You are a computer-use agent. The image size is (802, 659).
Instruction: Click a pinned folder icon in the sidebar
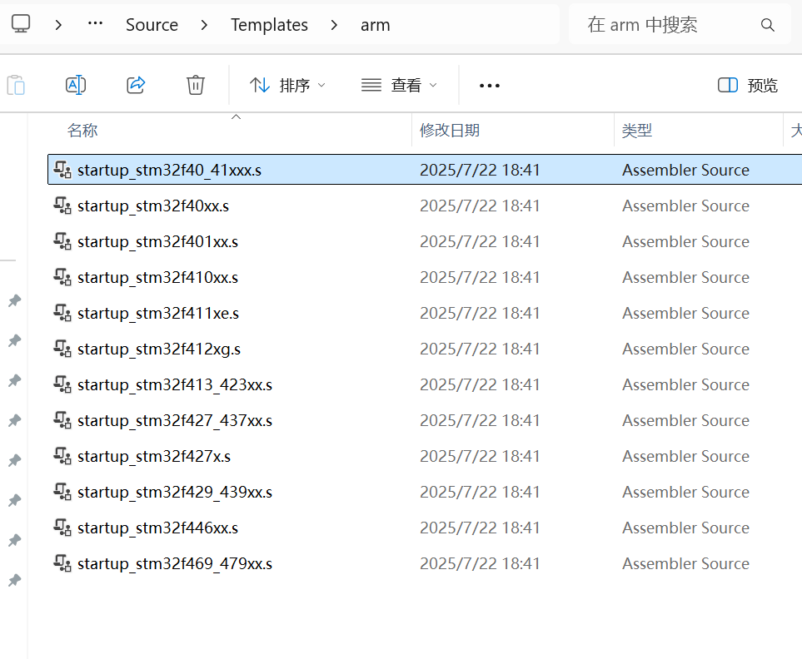coord(13,300)
